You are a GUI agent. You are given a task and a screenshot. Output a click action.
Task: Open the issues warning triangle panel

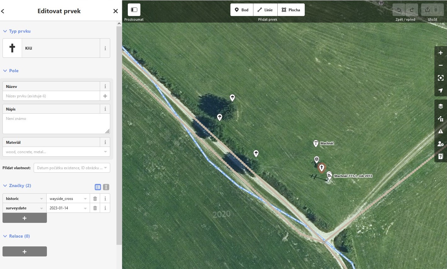440,132
